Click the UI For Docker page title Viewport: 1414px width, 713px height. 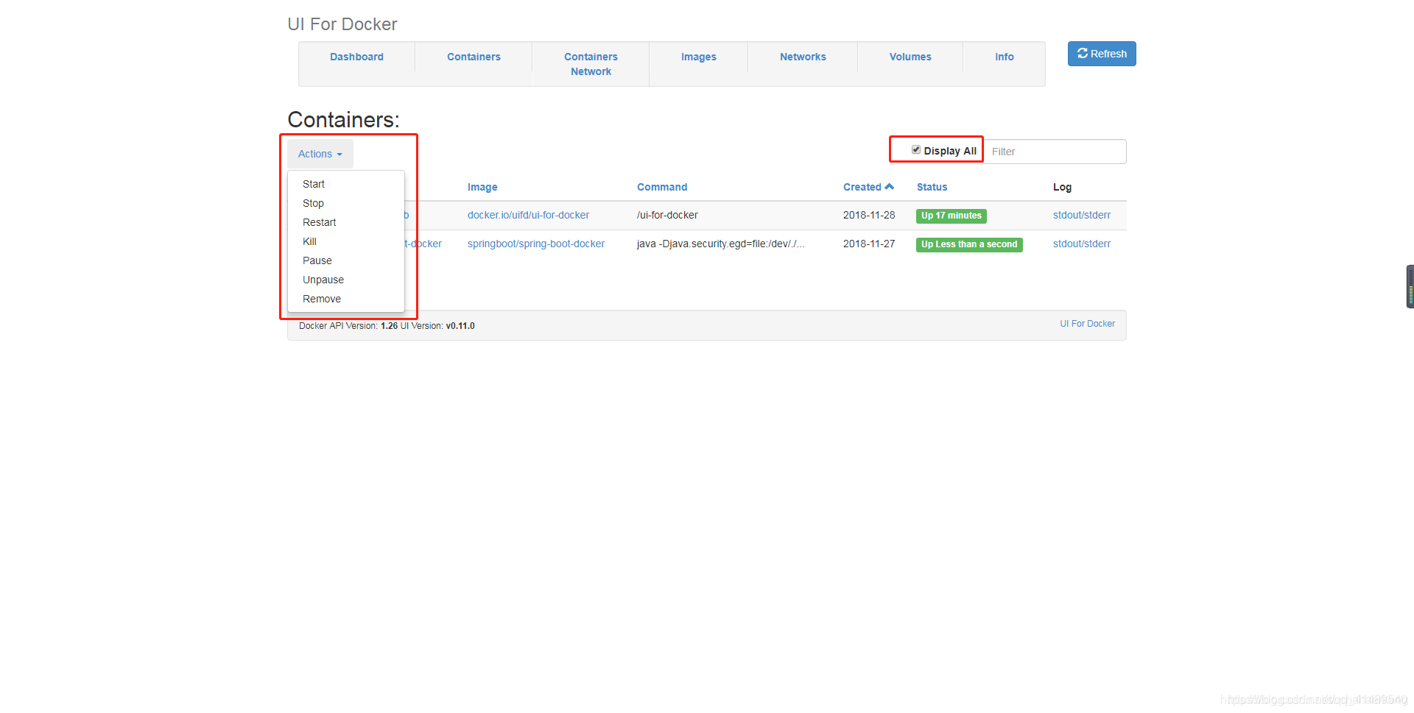342,24
